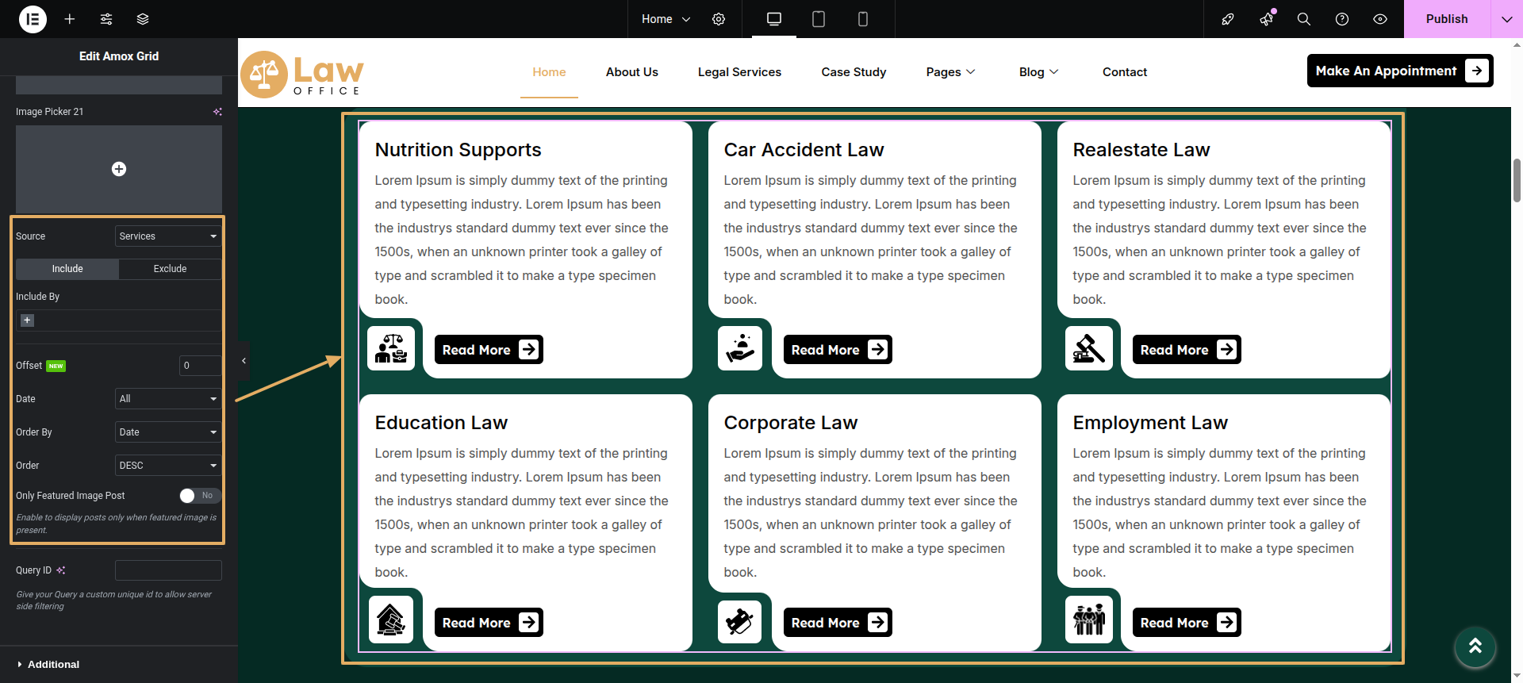
Task: Open Site Settings sliders icon
Action: (106, 19)
